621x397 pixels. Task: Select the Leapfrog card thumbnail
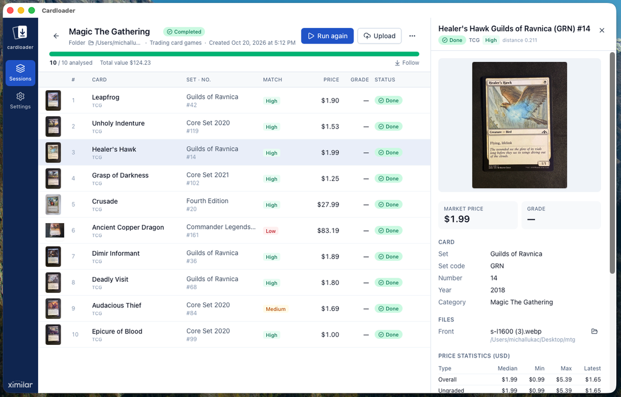click(53, 101)
